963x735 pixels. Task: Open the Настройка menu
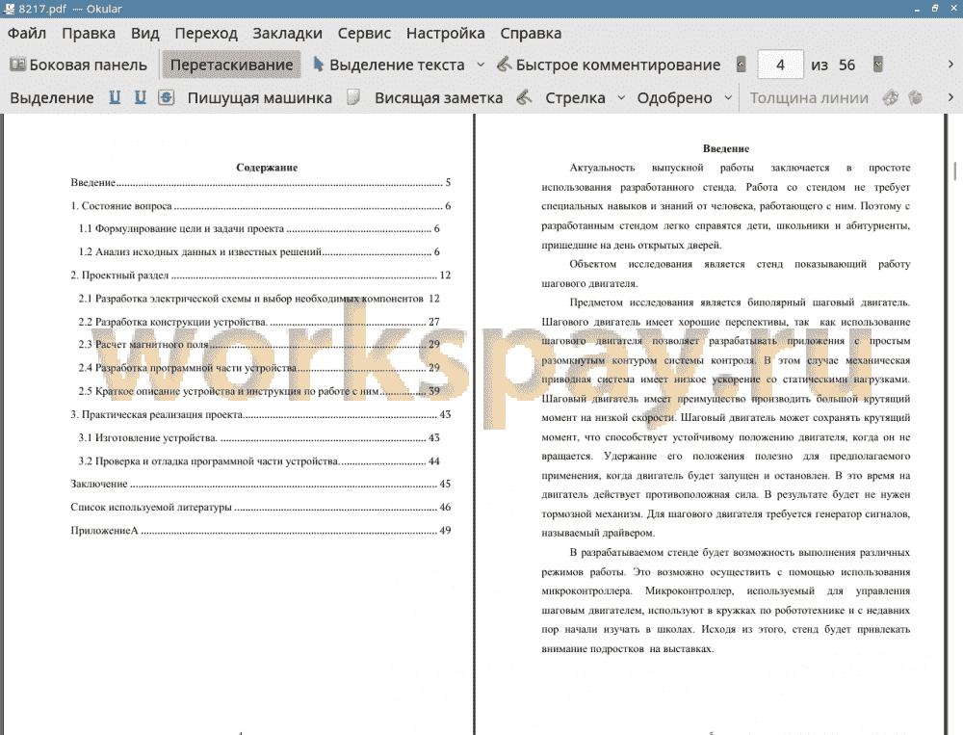[445, 33]
